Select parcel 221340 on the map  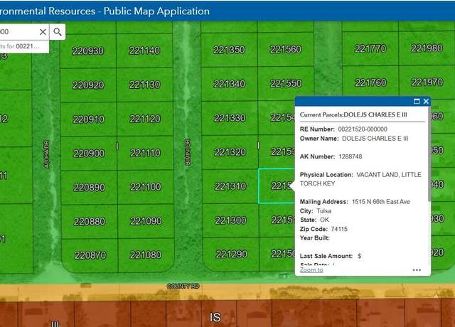229,84
